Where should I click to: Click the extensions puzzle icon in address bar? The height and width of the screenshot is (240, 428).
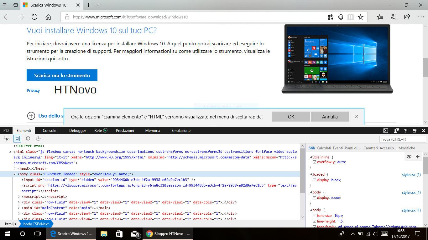point(341,17)
